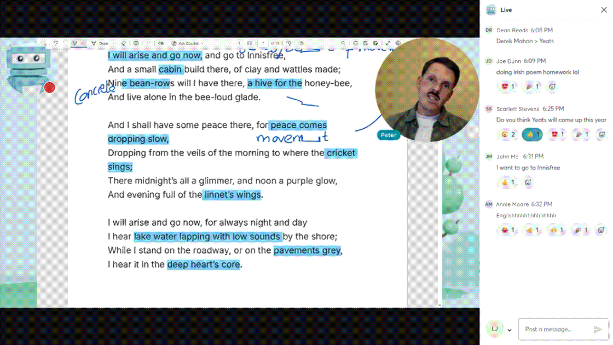Click the LJ user avatar
This screenshot has height=345, width=613.
[x=495, y=329]
